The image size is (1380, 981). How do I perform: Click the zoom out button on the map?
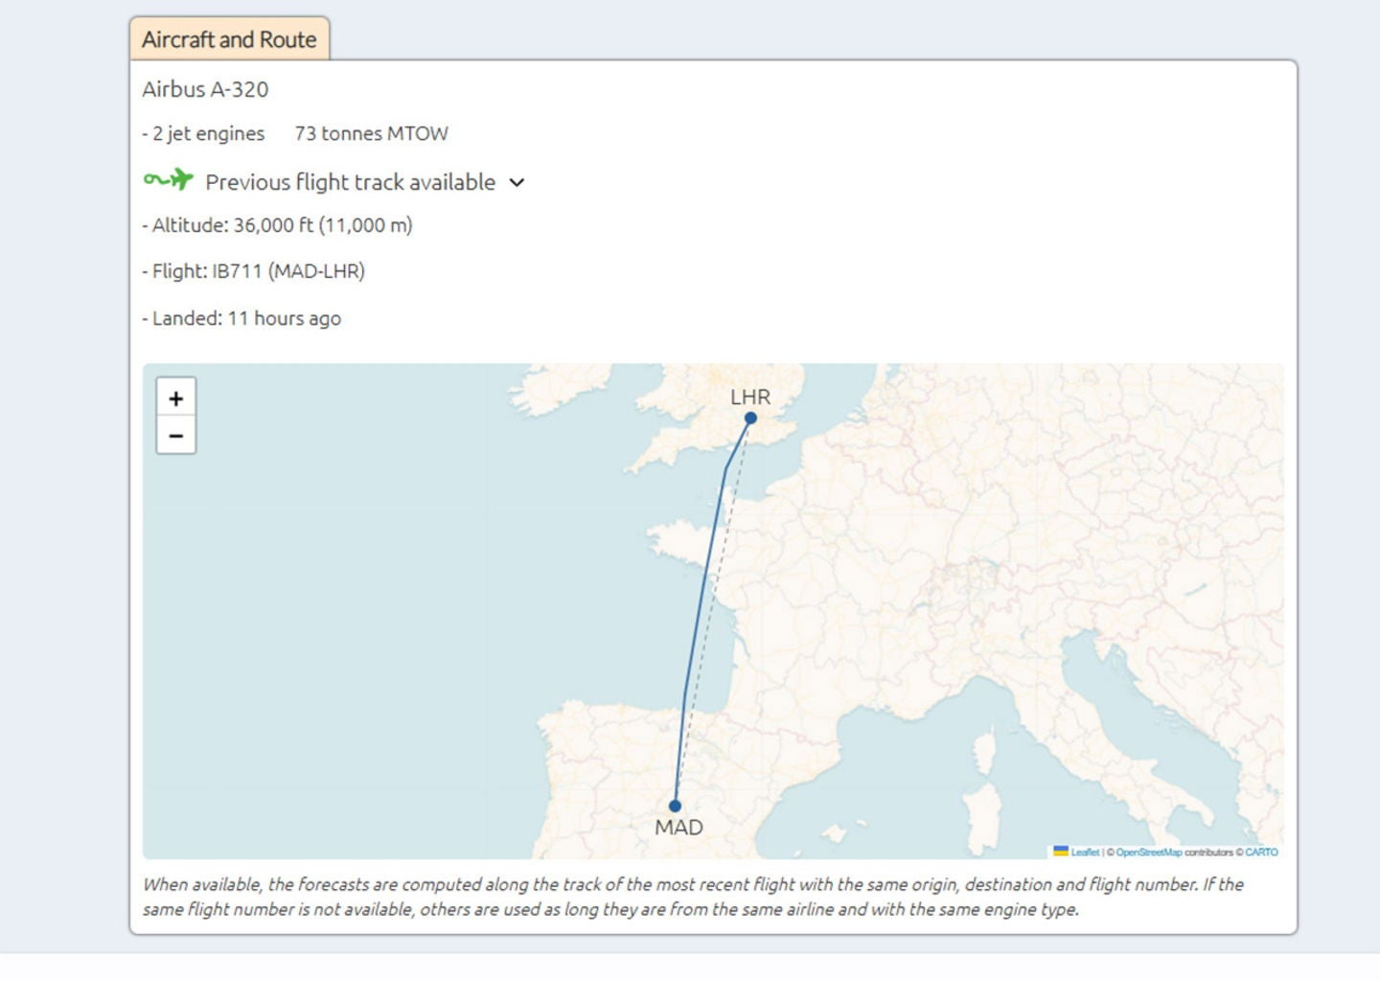click(x=175, y=436)
